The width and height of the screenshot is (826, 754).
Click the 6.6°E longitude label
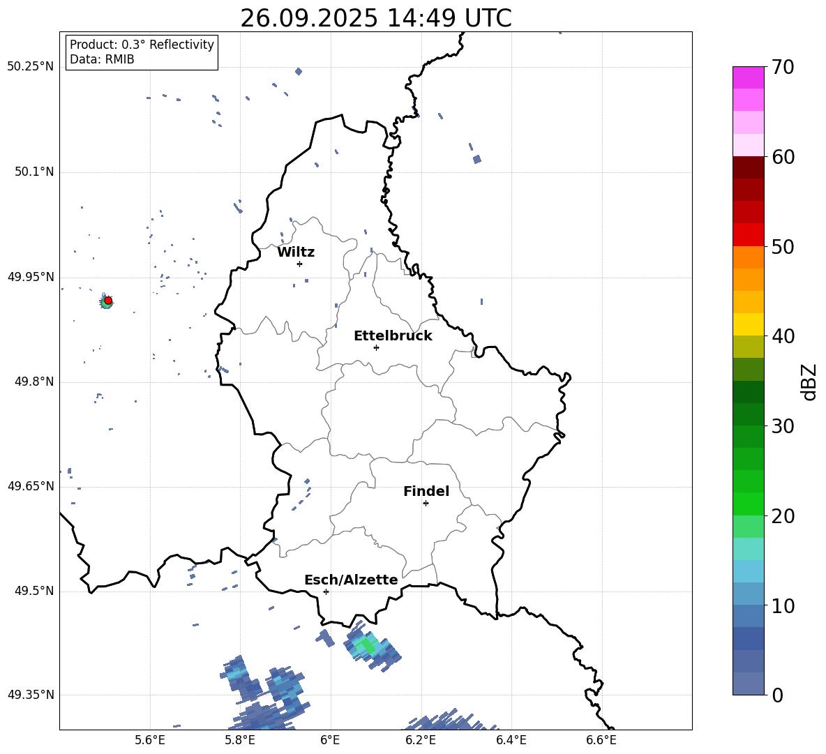601,740
